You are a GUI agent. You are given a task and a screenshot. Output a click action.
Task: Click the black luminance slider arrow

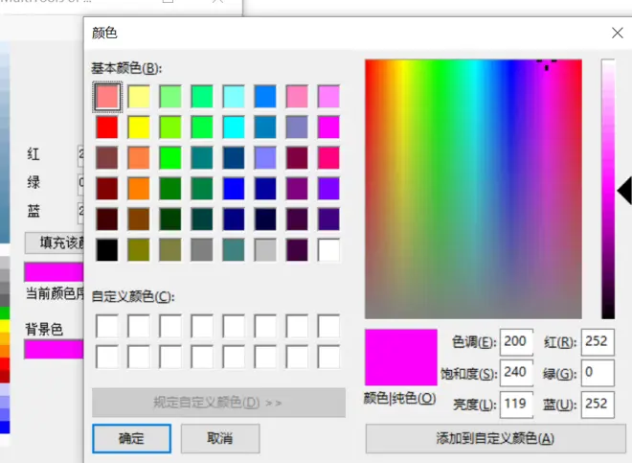(624, 191)
